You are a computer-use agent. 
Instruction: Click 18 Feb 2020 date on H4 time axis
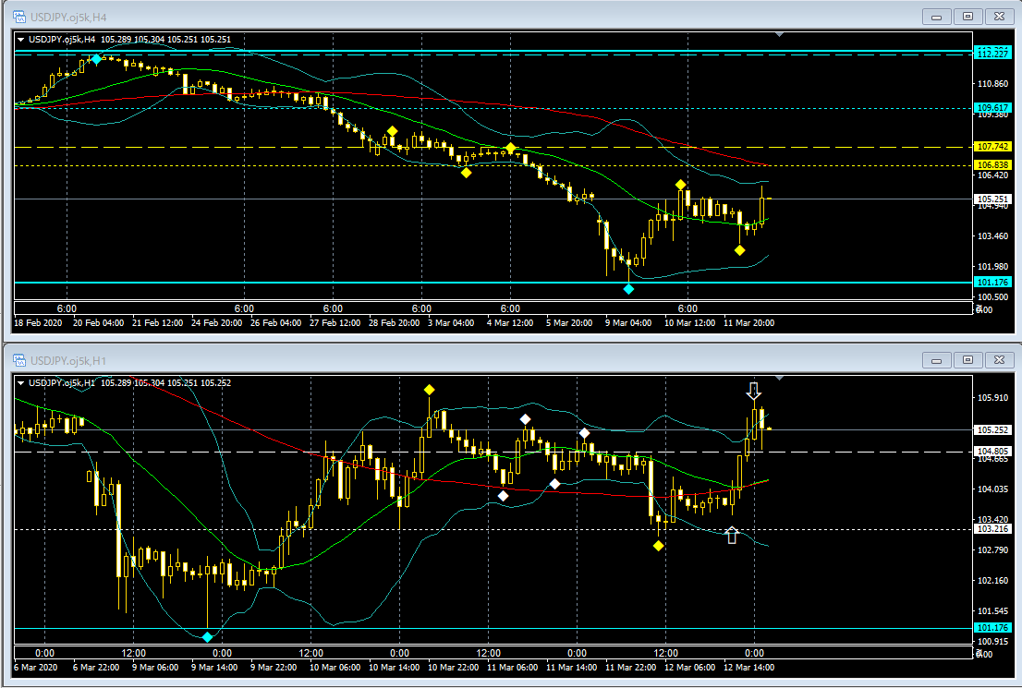pos(39,323)
